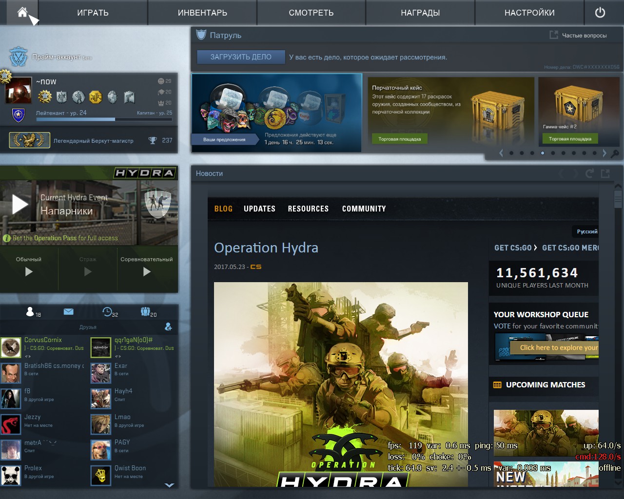624x499 pixels.
Task: Switch to the BLOG tab
Action: (x=223, y=209)
